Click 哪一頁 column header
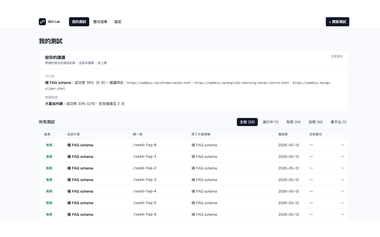 point(138,134)
